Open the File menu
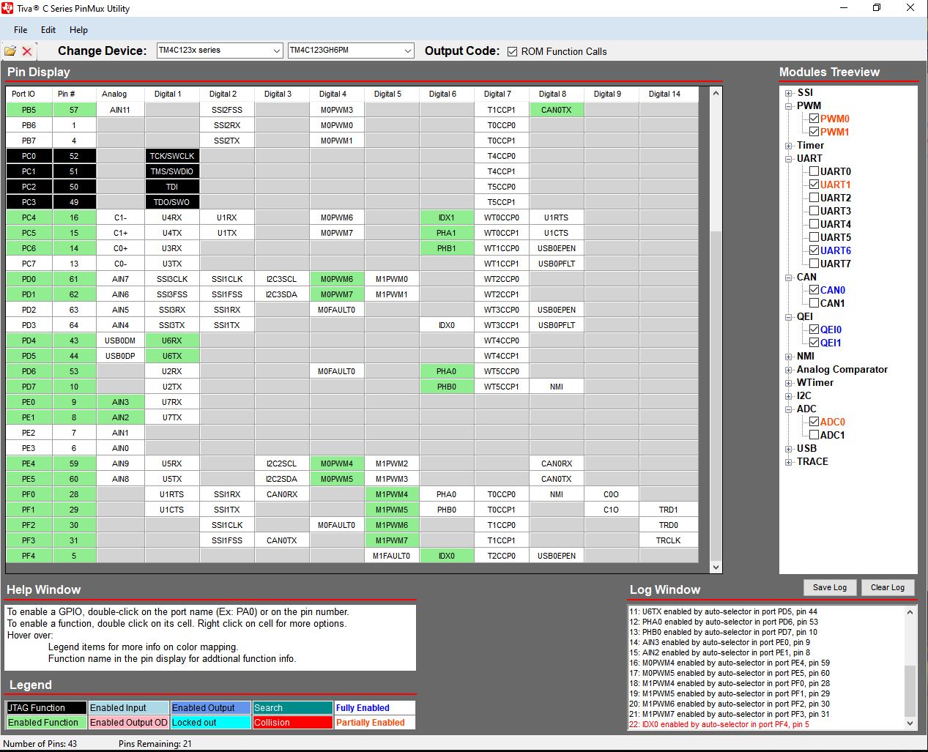 click(21, 30)
